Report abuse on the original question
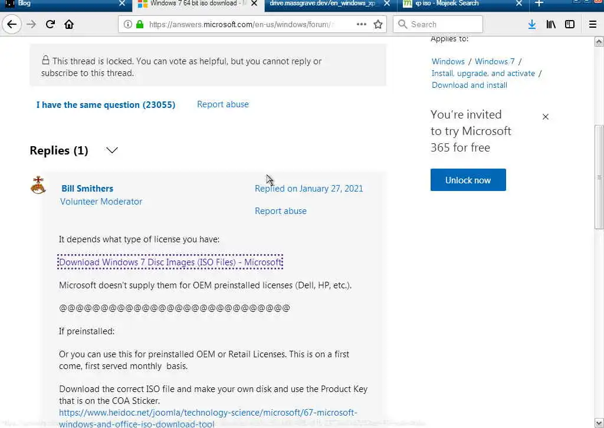The image size is (604, 428). pyautogui.click(x=222, y=104)
